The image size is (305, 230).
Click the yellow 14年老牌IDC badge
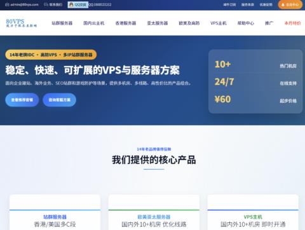pyautogui.click(x=51, y=55)
